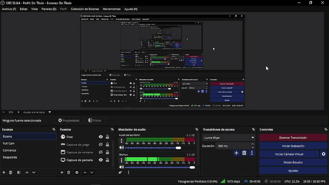Open Propiedades of selected source
Viewport: 329px width, 185px height.
pos(69,121)
